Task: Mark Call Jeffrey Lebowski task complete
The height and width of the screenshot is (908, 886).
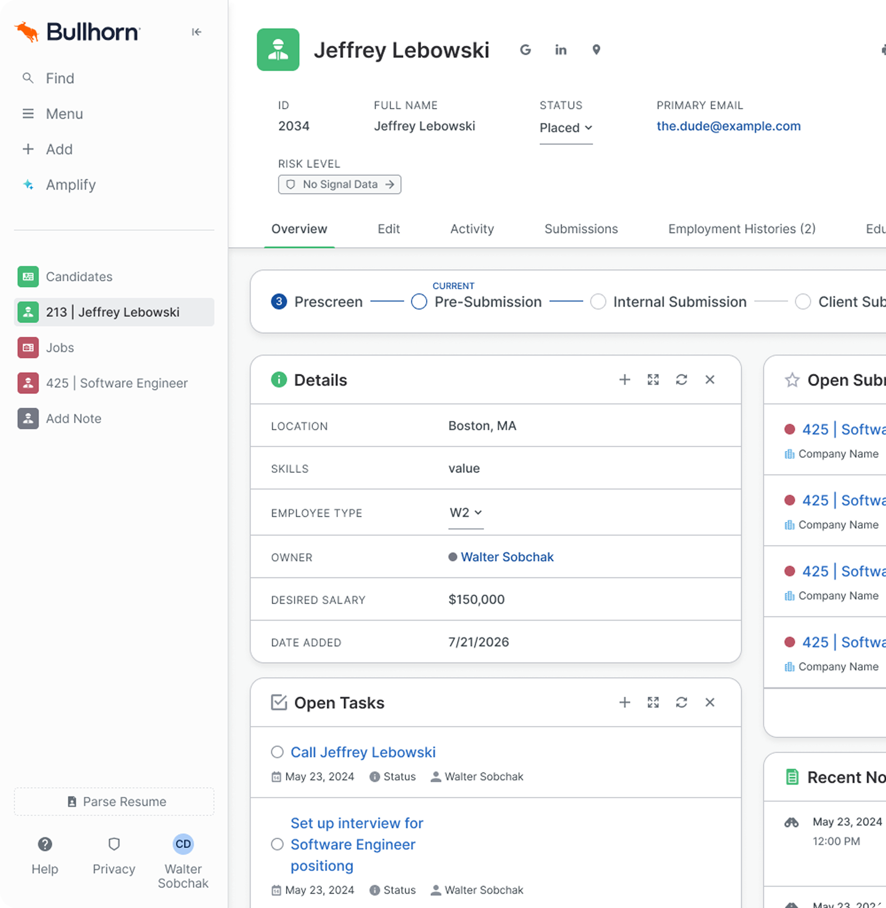Action: pyautogui.click(x=277, y=752)
